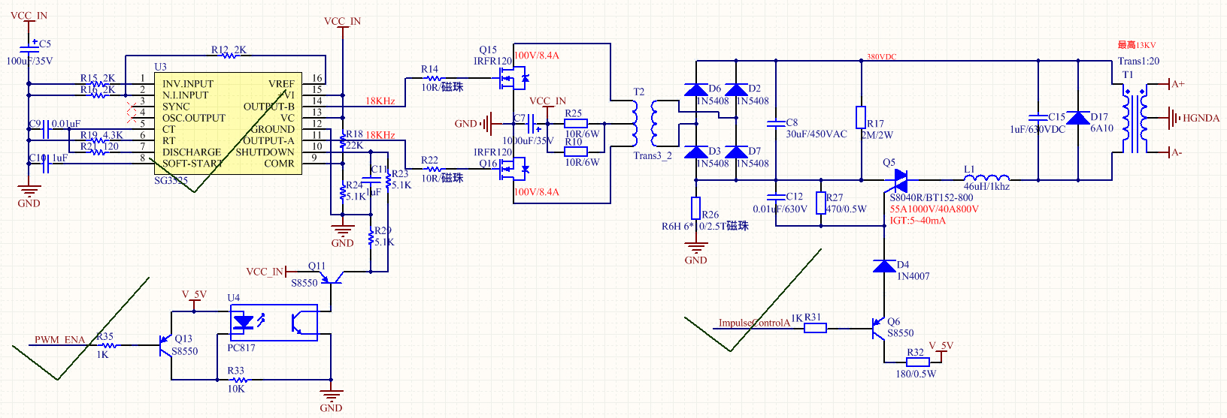Select the 'IGT:5~40mA' note
Viewport: 1227px width, 418px height.
(917, 220)
